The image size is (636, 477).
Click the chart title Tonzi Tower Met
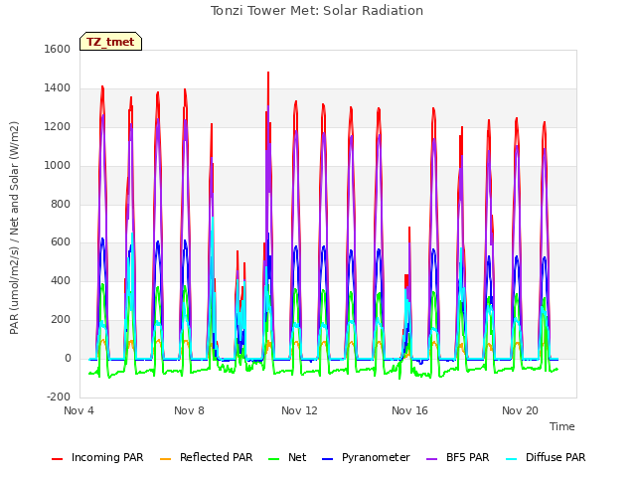point(317,11)
